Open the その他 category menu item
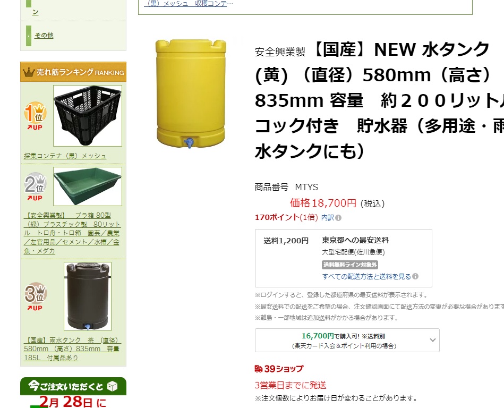 [x=44, y=36]
